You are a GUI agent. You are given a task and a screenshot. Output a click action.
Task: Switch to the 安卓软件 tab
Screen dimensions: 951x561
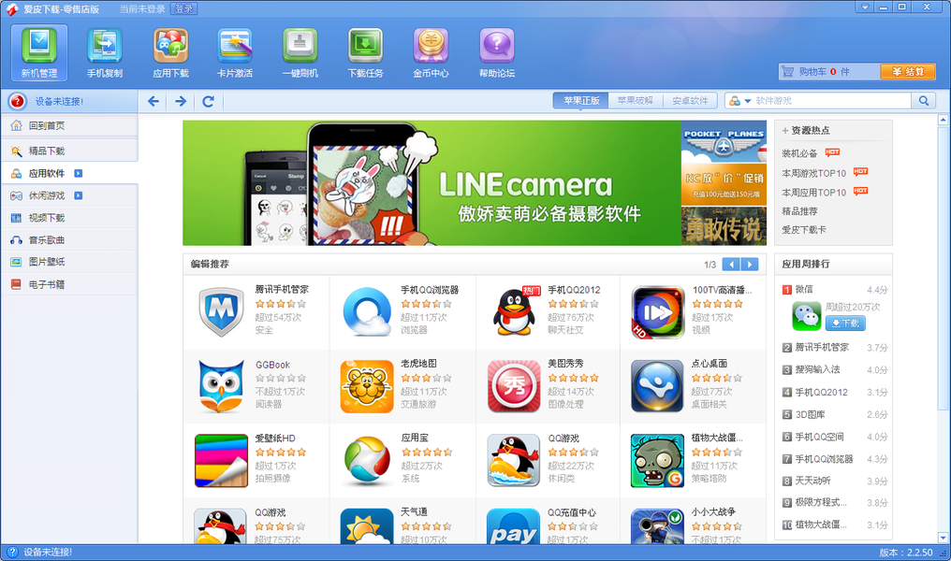pyautogui.click(x=690, y=101)
